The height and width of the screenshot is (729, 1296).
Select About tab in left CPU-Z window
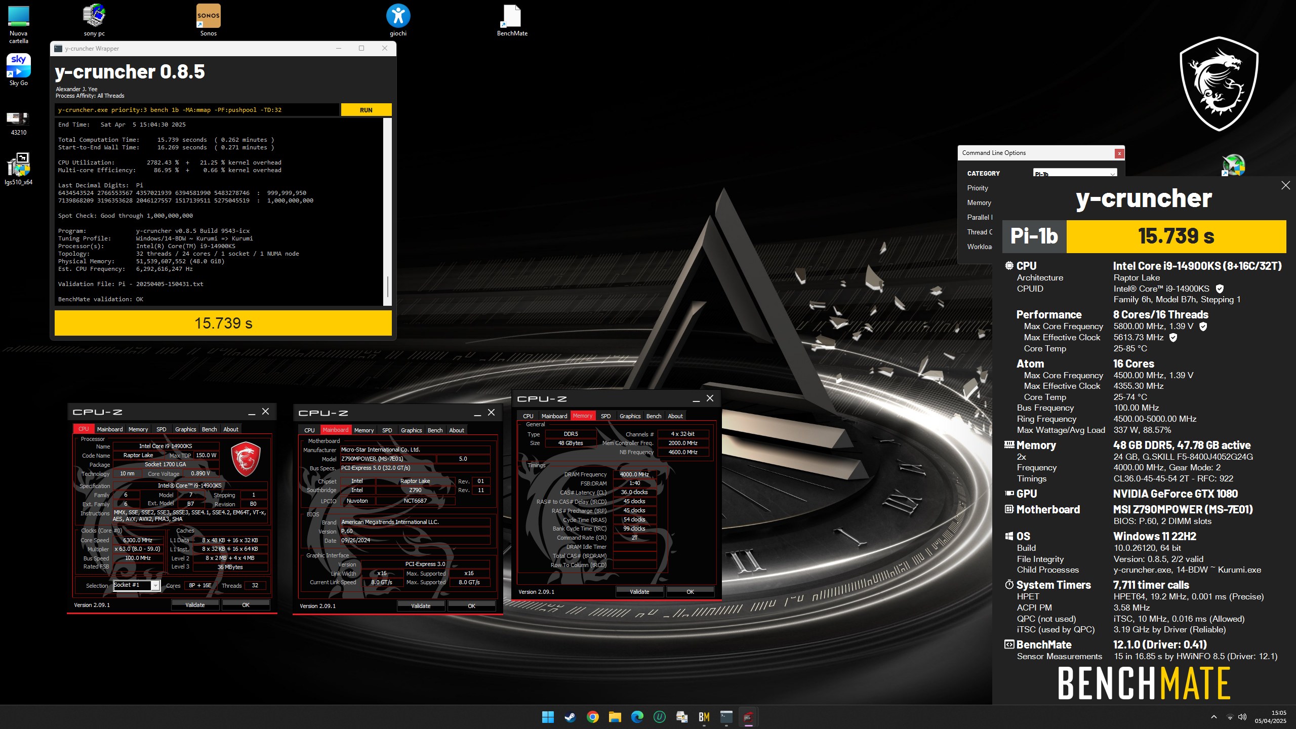tap(231, 429)
